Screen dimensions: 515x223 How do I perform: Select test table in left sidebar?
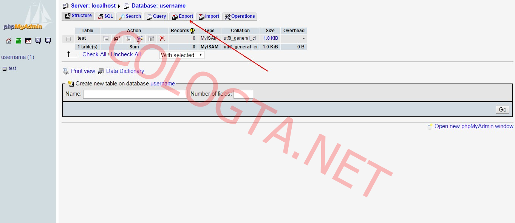click(12, 68)
